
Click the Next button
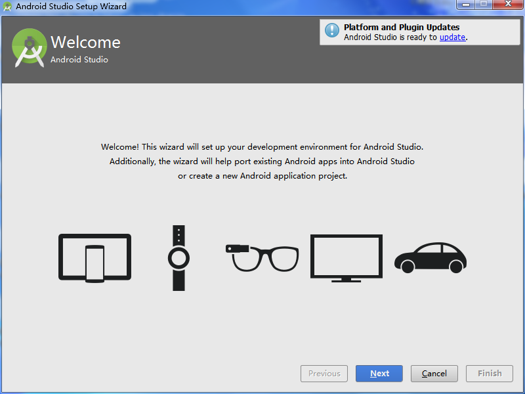click(379, 374)
